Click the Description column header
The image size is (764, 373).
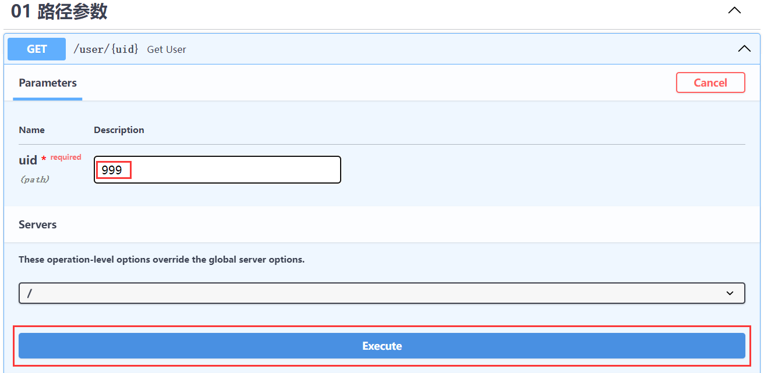119,130
